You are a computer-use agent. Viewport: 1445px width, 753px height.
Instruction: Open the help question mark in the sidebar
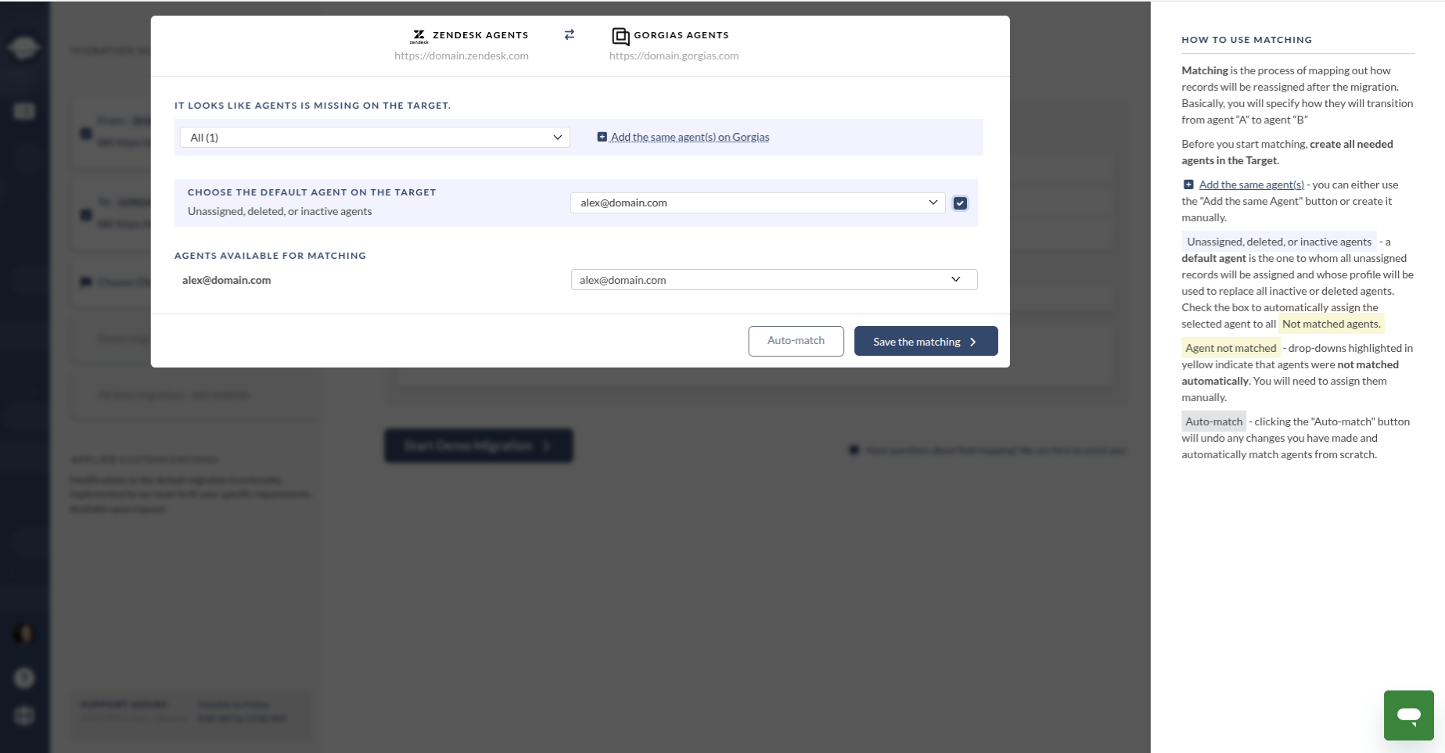[24, 677]
